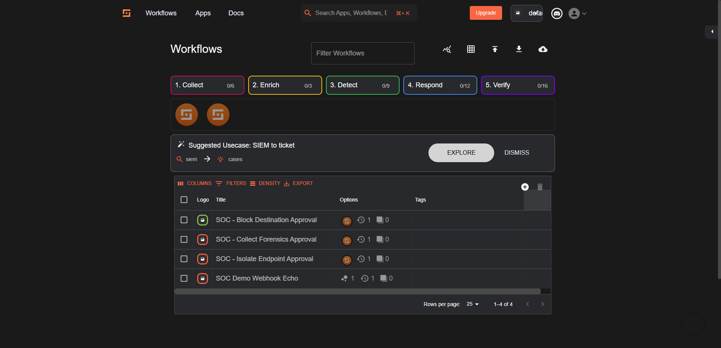The height and width of the screenshot is (348, 721).
Task: Open SOC - Block Destination Approval title
Action: (266, 220)
